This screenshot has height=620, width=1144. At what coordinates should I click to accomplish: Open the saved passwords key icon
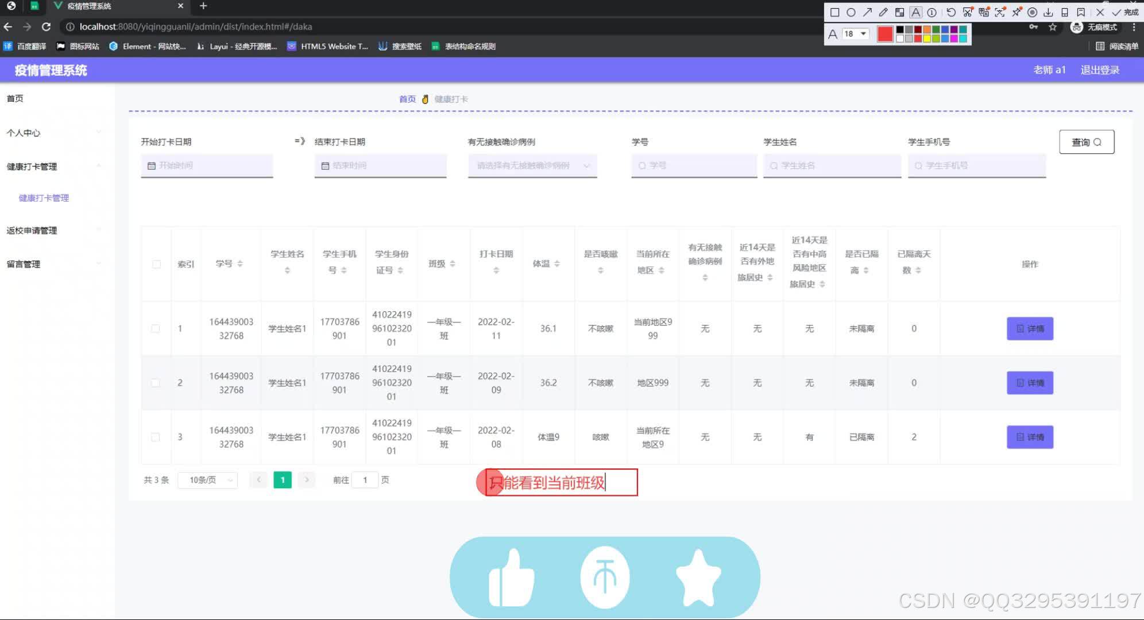pos(1034,27)
